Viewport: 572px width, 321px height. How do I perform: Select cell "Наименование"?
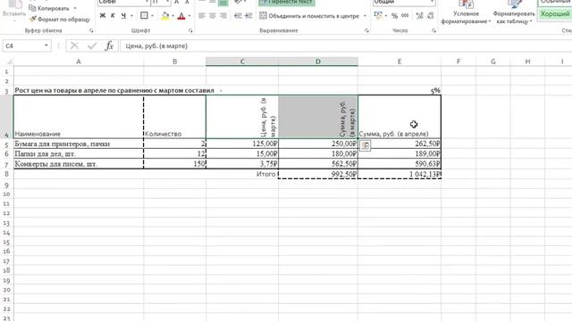[x=79, y=117]
